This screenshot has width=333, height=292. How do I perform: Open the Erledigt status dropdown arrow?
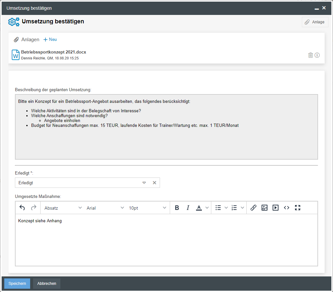[x=144, y=183]
